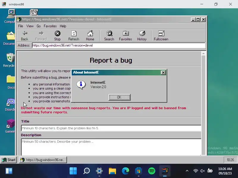Open Windows 11 taskbar Search
This screenshot has width=238, height=178.
(x=87, y=171)
